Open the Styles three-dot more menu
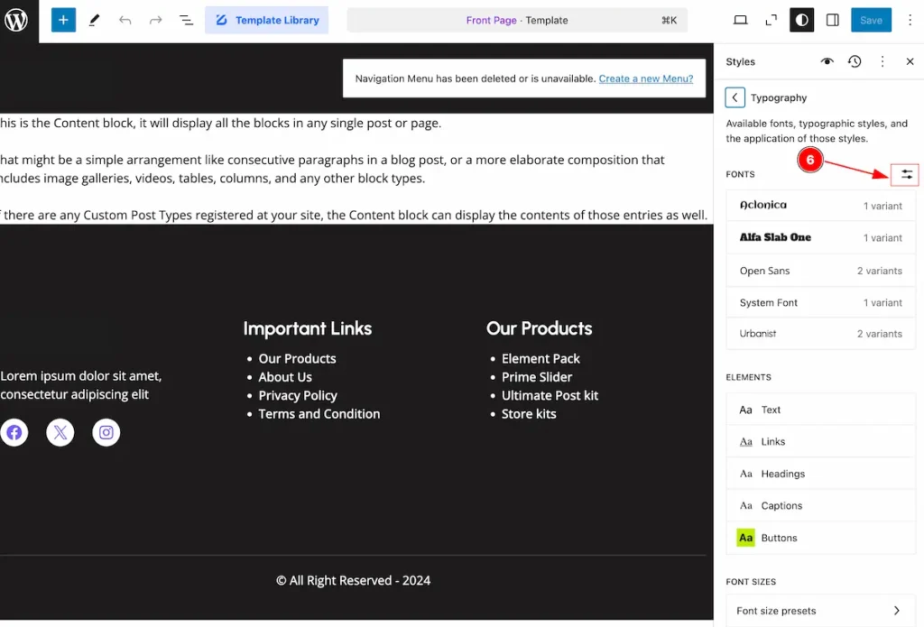 pos(882,61)
